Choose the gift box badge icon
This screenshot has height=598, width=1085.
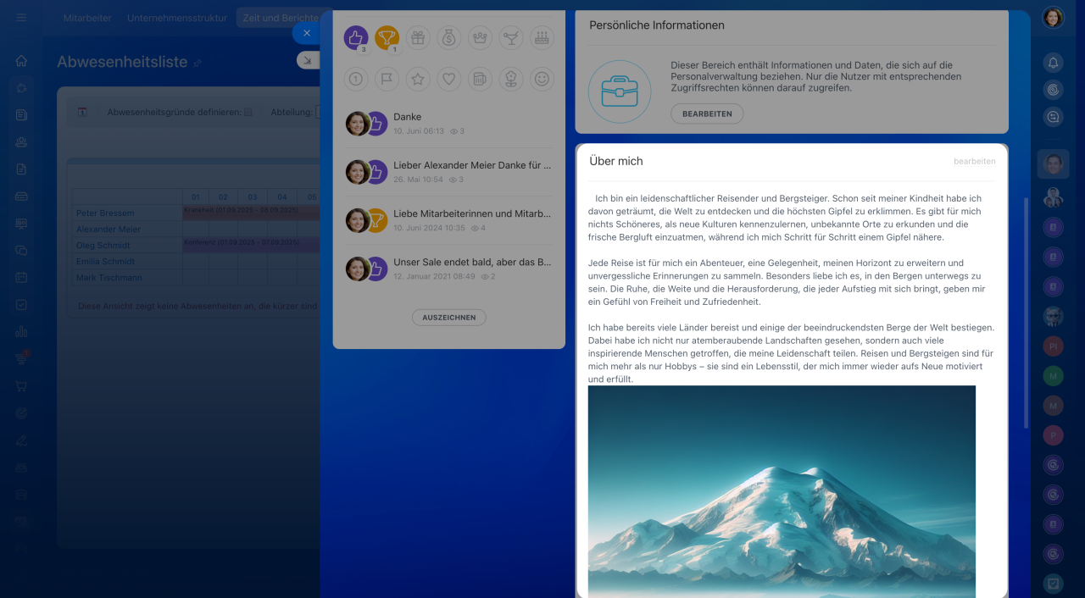click(x=418, y=37)
